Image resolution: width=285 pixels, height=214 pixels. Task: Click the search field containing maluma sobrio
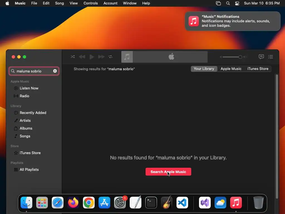[x=34, y=71]
